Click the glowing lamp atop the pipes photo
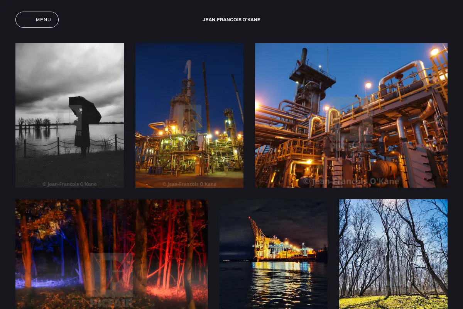The image size is (463, 309). (x=435, y=51)
